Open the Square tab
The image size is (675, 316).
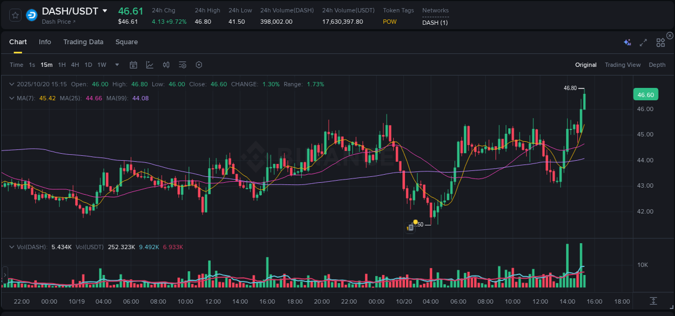coord(127,42)
